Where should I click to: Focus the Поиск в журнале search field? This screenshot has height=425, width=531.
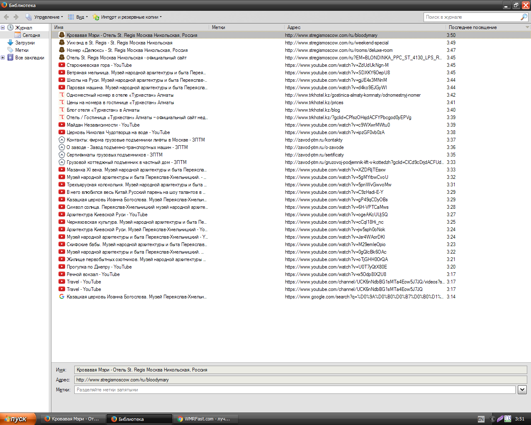pos(472,17)
